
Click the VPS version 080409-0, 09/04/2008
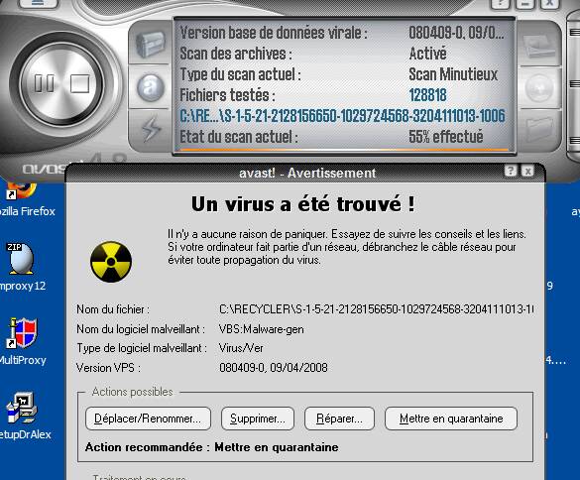pyautogui.click(x=274, y=368)
